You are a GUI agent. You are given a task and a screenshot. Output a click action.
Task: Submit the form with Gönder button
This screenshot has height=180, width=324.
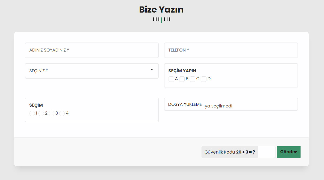pyautogui.click(x=289, y=152)
